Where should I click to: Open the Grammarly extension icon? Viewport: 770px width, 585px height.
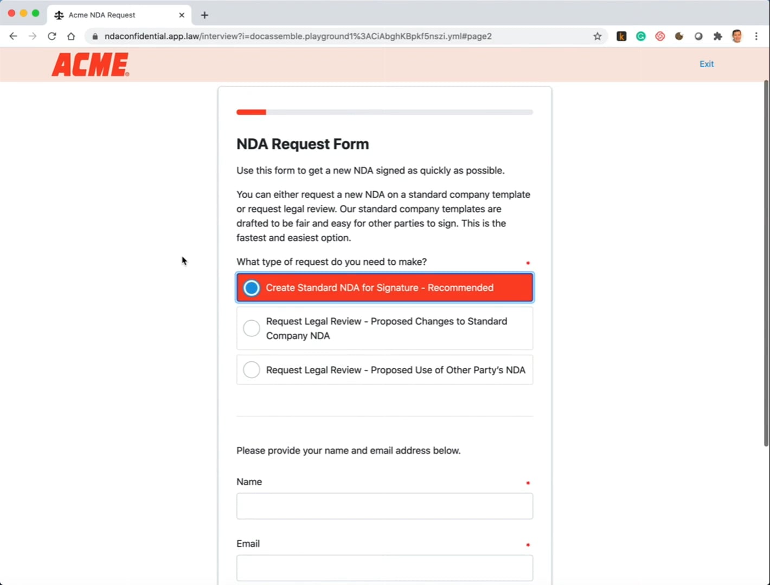(x=641, y=36)
